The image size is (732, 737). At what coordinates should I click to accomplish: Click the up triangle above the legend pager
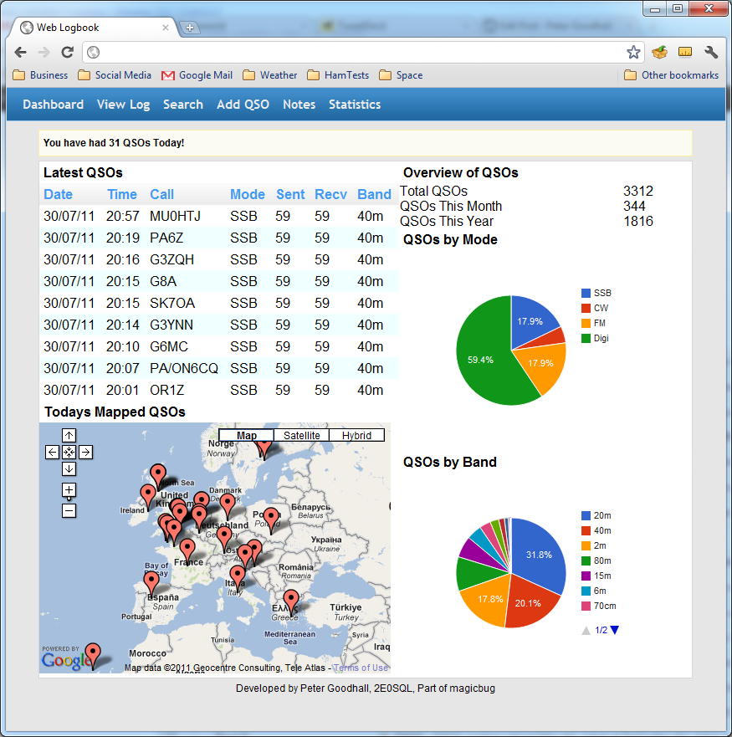pyautogui.click(x=586, y=630)
